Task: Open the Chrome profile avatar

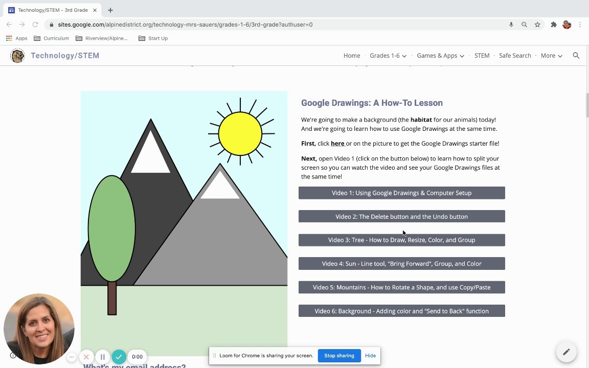Action: [x=567, y=25]
